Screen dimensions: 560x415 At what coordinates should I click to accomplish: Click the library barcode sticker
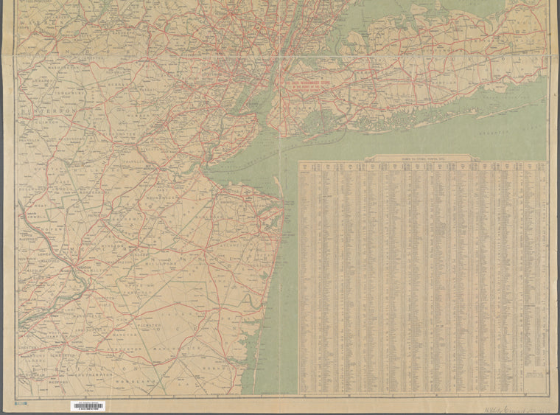coord(88,406)
